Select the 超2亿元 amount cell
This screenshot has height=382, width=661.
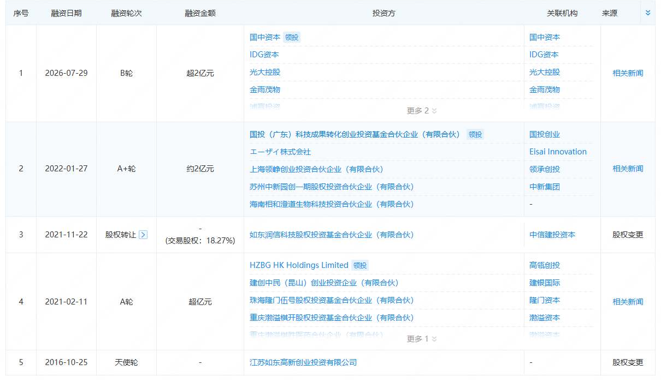(200, 73)
